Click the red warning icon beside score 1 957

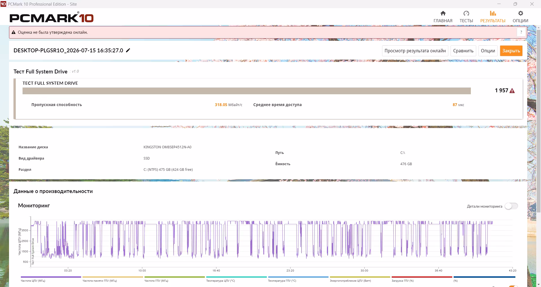(x=512, y=91)
